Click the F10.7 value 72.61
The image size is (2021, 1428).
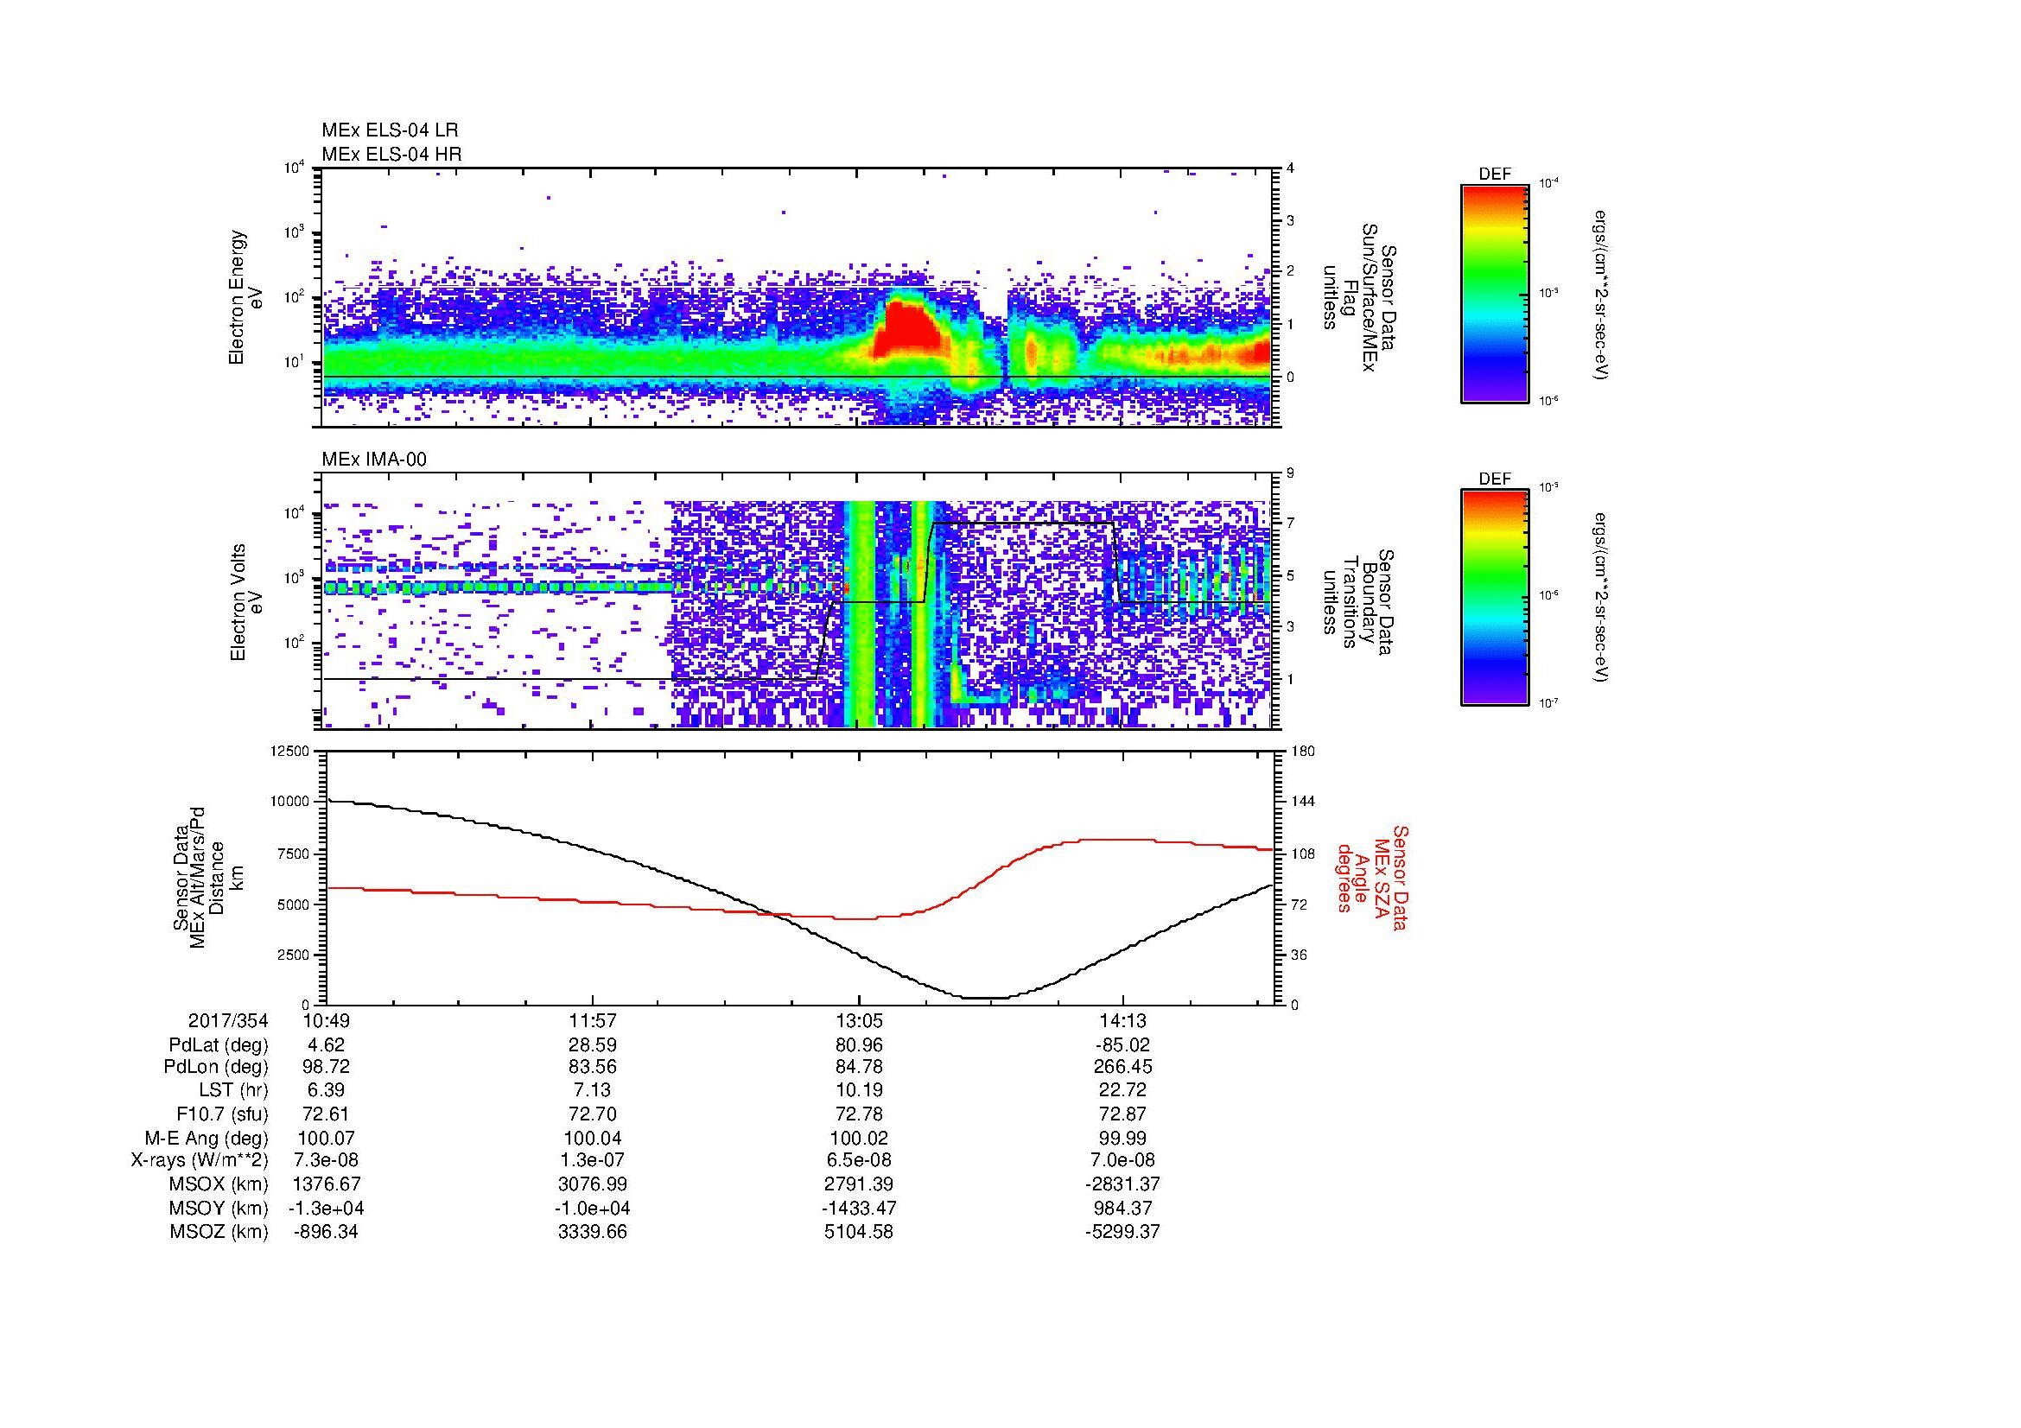(x=327, y=1114)
